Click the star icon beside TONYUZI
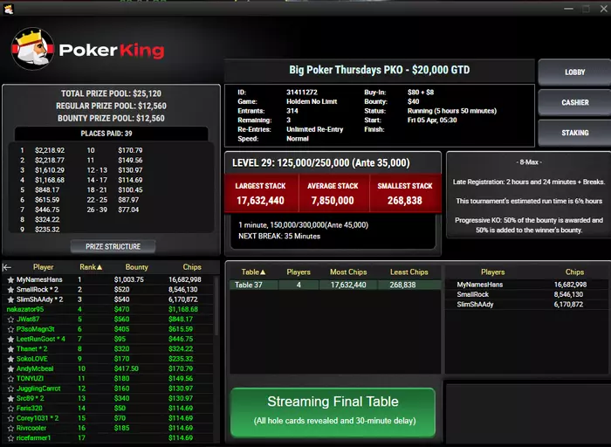The image size is (611, 447). pos(10,378)
